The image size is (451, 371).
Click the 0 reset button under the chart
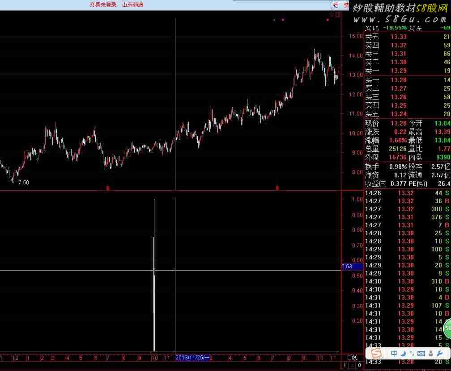point(359,365)
